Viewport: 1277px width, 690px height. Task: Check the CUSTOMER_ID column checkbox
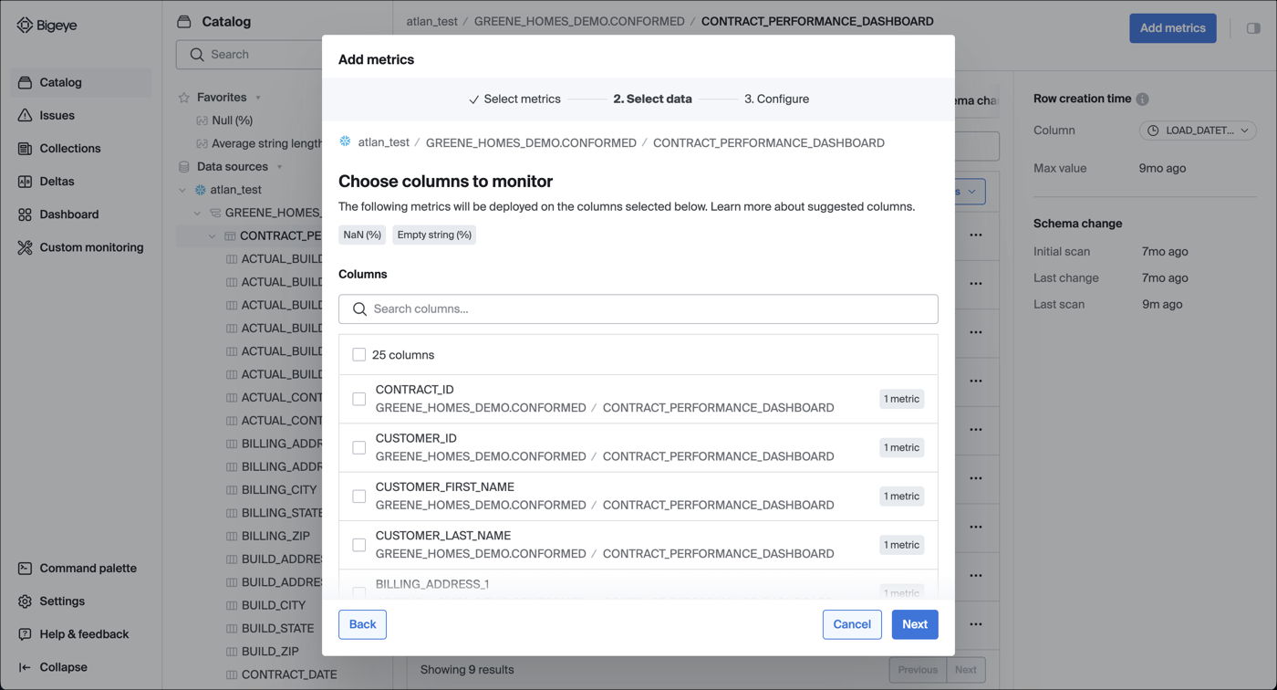click(359, 447)
